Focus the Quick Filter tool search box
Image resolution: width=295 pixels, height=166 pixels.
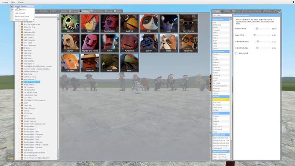point(222,15)
